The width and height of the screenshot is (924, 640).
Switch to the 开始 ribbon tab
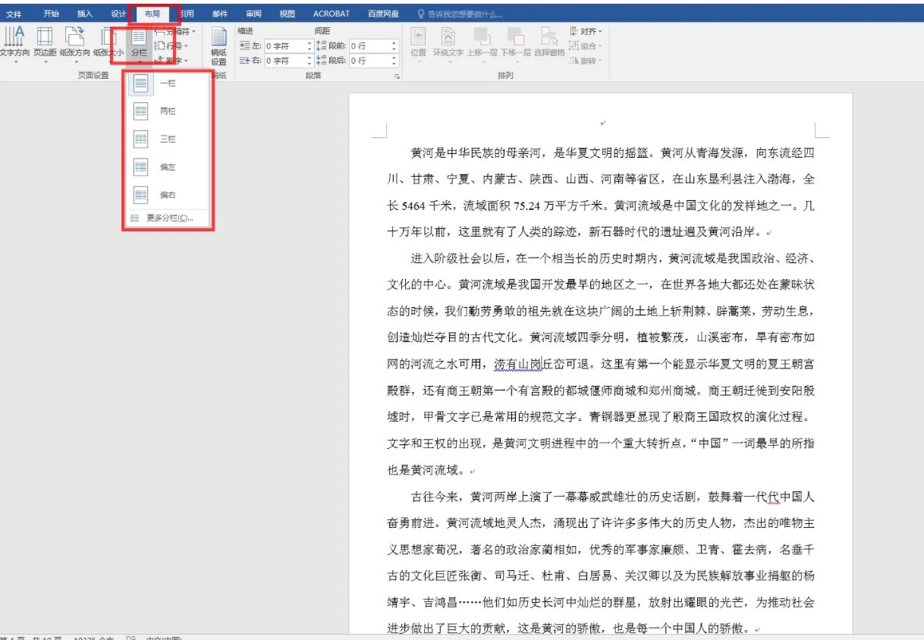tap(51, 12)
